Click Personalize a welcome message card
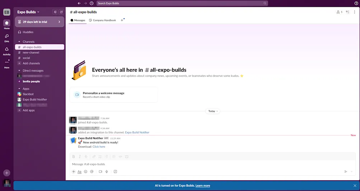This screenshot has height=191, width=360. pyautogui.click(x=114, y=95)
